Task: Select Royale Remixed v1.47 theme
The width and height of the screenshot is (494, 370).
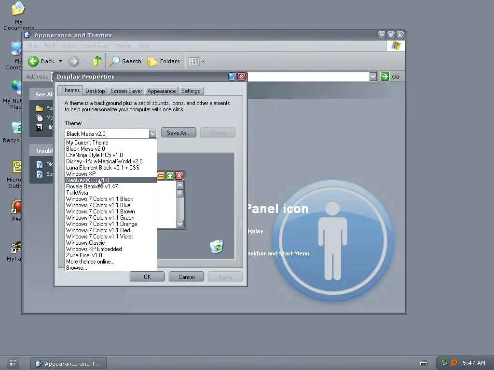Action: (x=111, y=186)
